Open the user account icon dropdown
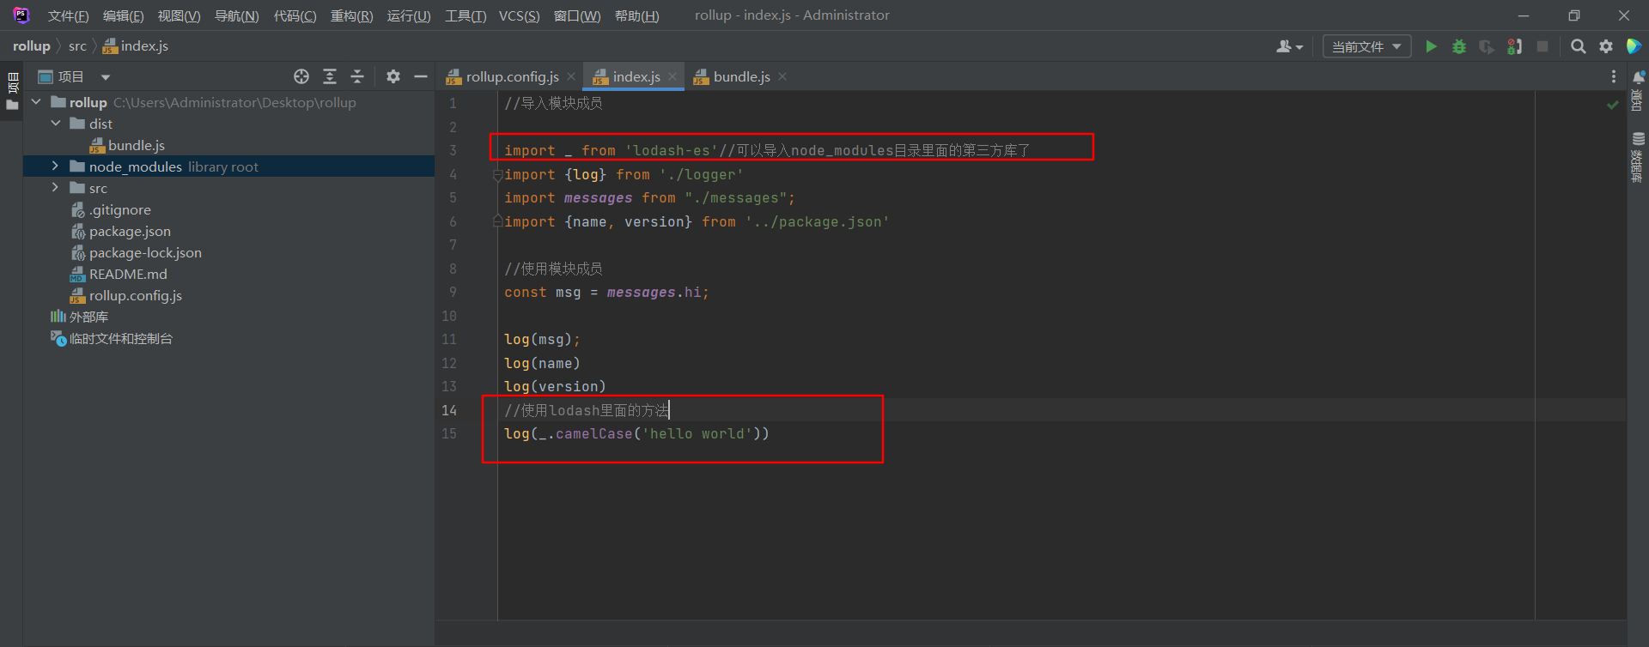Viewport: 1649px width, 647px height. point(1289,46)
